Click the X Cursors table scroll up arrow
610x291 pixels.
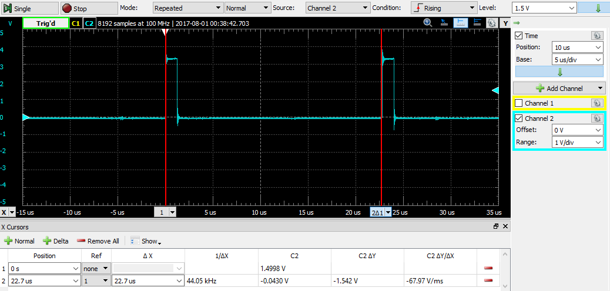click(x=505, y=255)
